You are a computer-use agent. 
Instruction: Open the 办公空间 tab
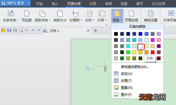coord(158,4)
